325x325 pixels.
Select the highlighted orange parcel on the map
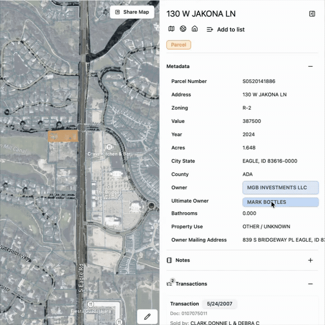[x=63, y=136]
